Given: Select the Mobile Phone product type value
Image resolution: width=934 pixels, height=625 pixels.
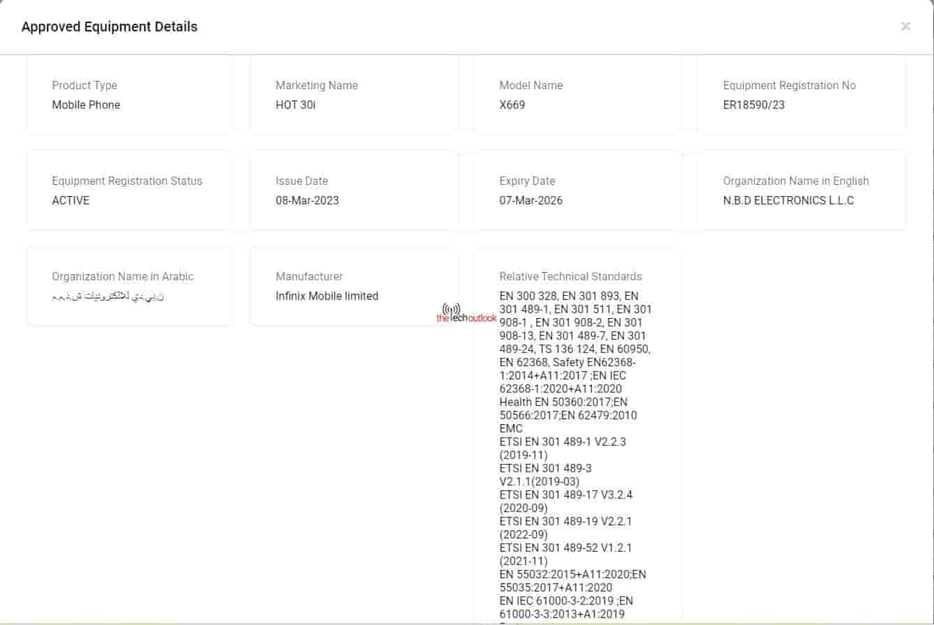Looking at the screenshot, I should (x=86, y=105).
